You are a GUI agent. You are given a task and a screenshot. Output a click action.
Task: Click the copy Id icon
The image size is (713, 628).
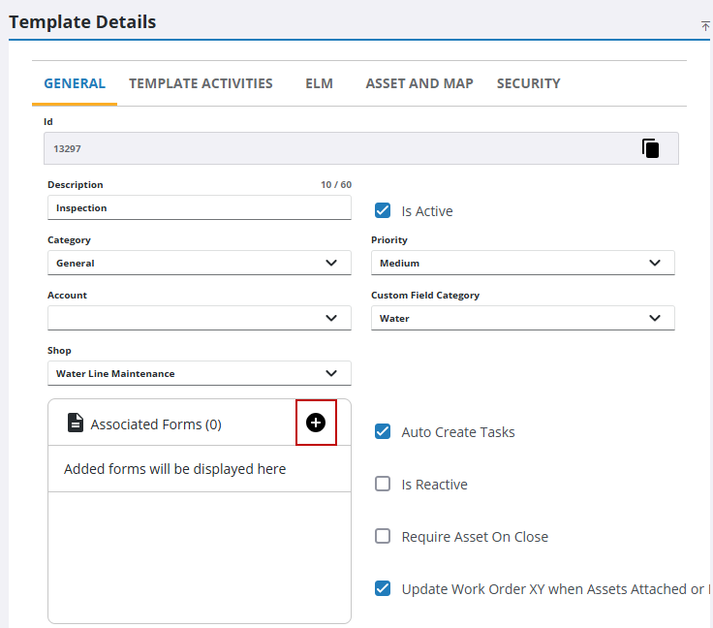tap(650, 148)
